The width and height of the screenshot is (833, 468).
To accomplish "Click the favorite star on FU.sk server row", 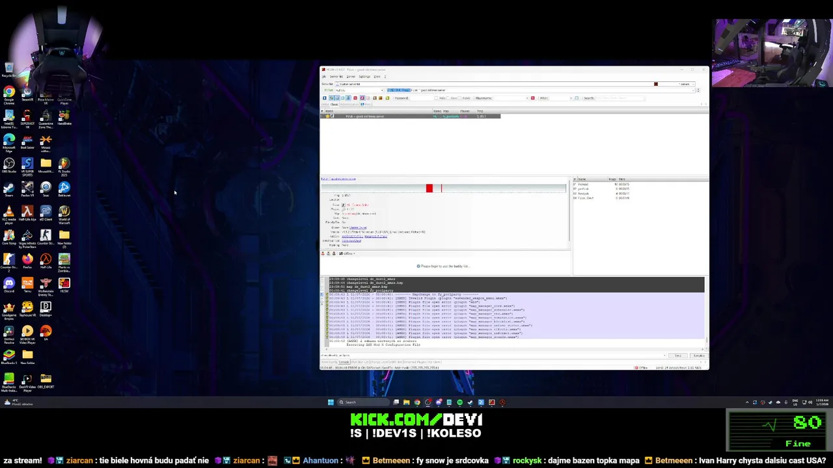I will click(327, 116).
